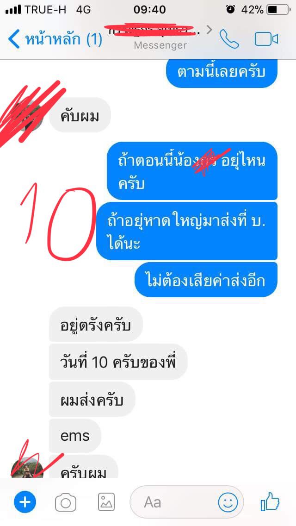Select the อยู่ตรังครับ message bubble

pos(96,325)
